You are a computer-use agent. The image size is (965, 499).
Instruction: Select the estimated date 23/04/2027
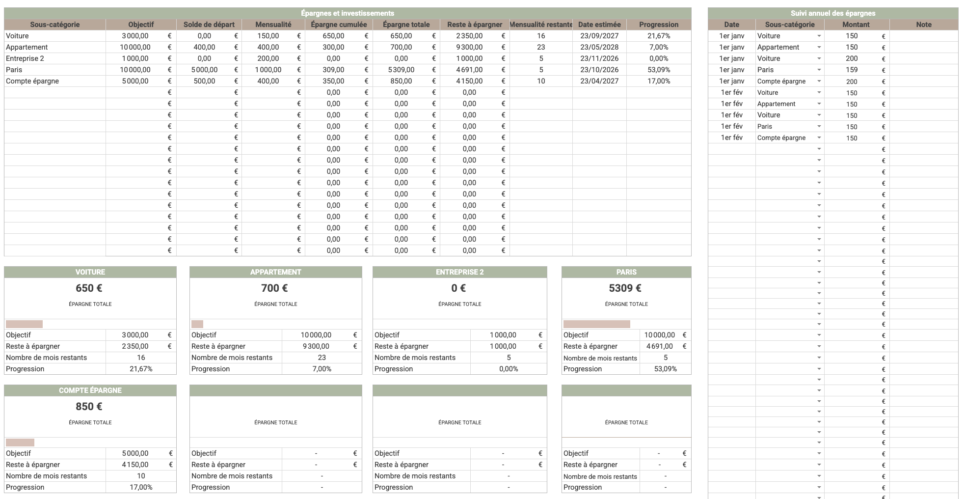point(599,81)
